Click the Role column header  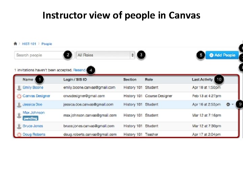(149, 80)
